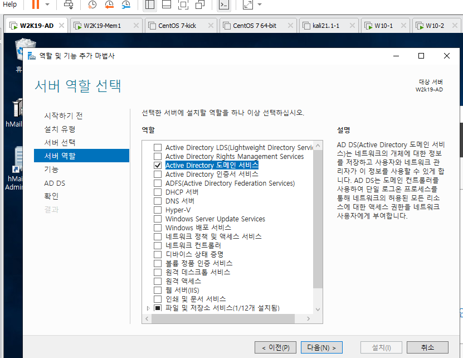Click the horizontal scrollbar left arrow

[147, 318]
